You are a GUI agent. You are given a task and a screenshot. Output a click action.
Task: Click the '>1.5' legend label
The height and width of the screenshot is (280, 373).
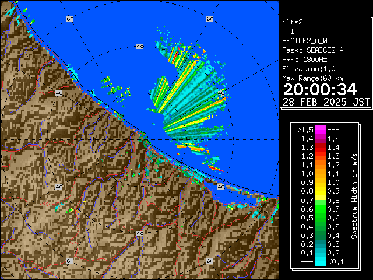tap(305, 130)
